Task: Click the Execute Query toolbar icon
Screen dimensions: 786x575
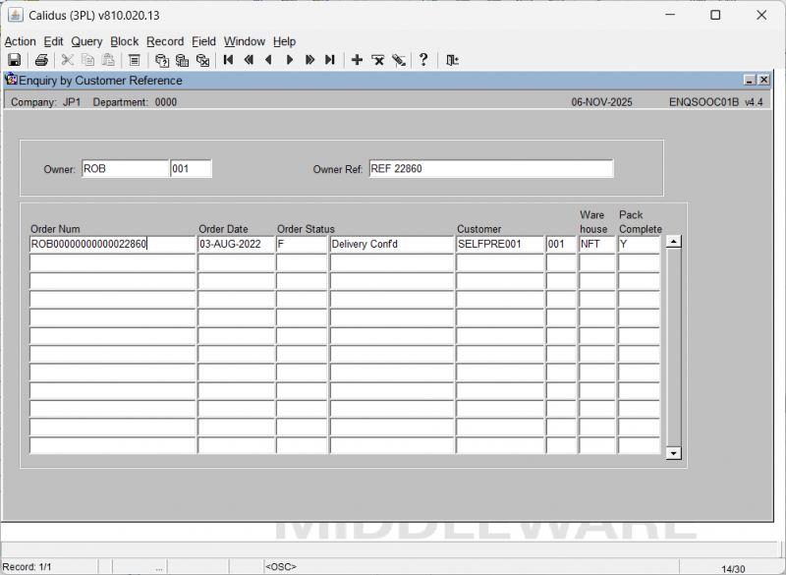Action: [x=182, y=60]
